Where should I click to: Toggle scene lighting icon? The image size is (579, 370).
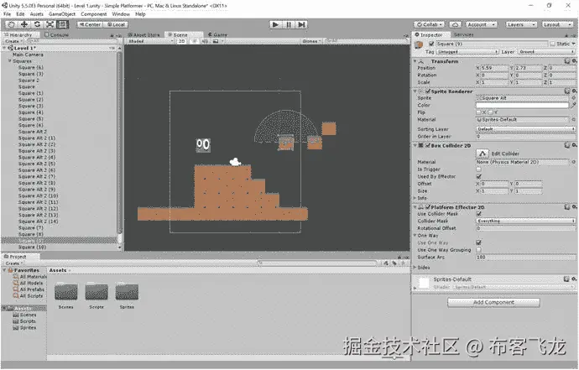(194, 41)
